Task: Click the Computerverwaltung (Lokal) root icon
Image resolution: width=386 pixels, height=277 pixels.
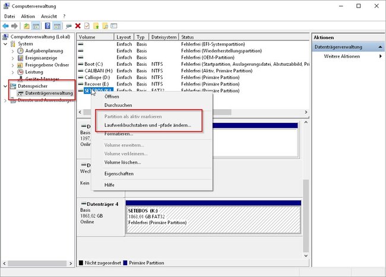Action: pos(5,37)
